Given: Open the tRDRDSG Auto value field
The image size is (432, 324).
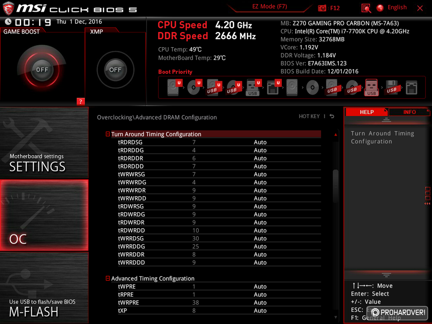Looking at the screenshot, I should coord(260,142).
